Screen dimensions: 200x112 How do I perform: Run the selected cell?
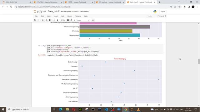click(x=63, y=20)
